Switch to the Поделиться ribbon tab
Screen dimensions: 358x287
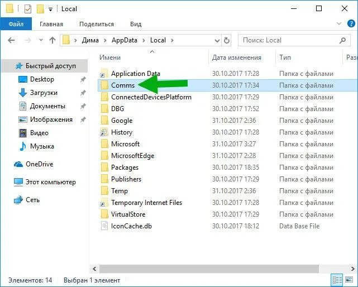coord(97,24)
